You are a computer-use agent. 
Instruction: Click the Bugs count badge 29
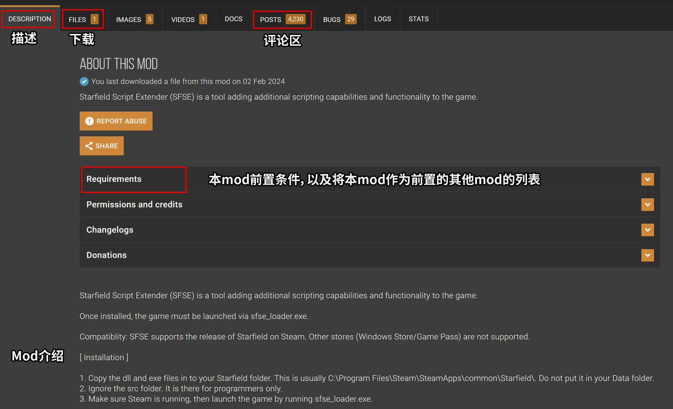pyautogui.click(x=351, y=19)
